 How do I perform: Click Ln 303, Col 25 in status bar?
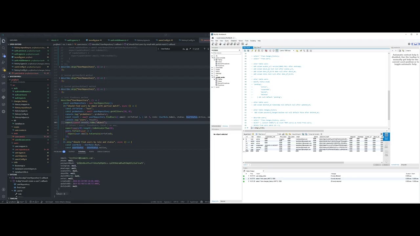coord(157,202)
